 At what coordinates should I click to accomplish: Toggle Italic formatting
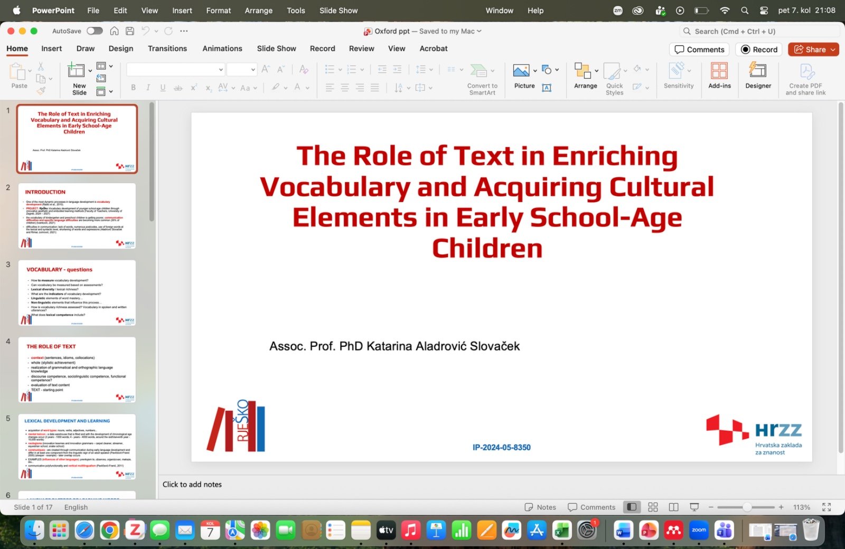pos(148,88)
